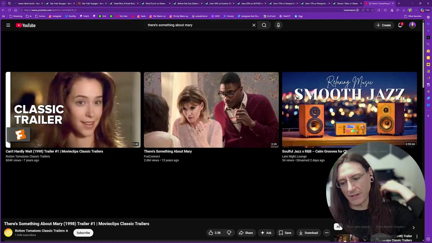
Task: Switch to Before Exit: Gas Station tab
Action: (x=187, y=3)
